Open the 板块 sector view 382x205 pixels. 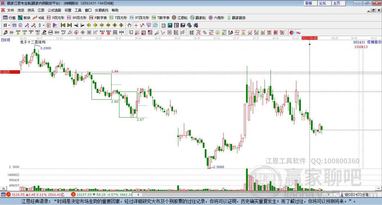(x=24, y=18)
